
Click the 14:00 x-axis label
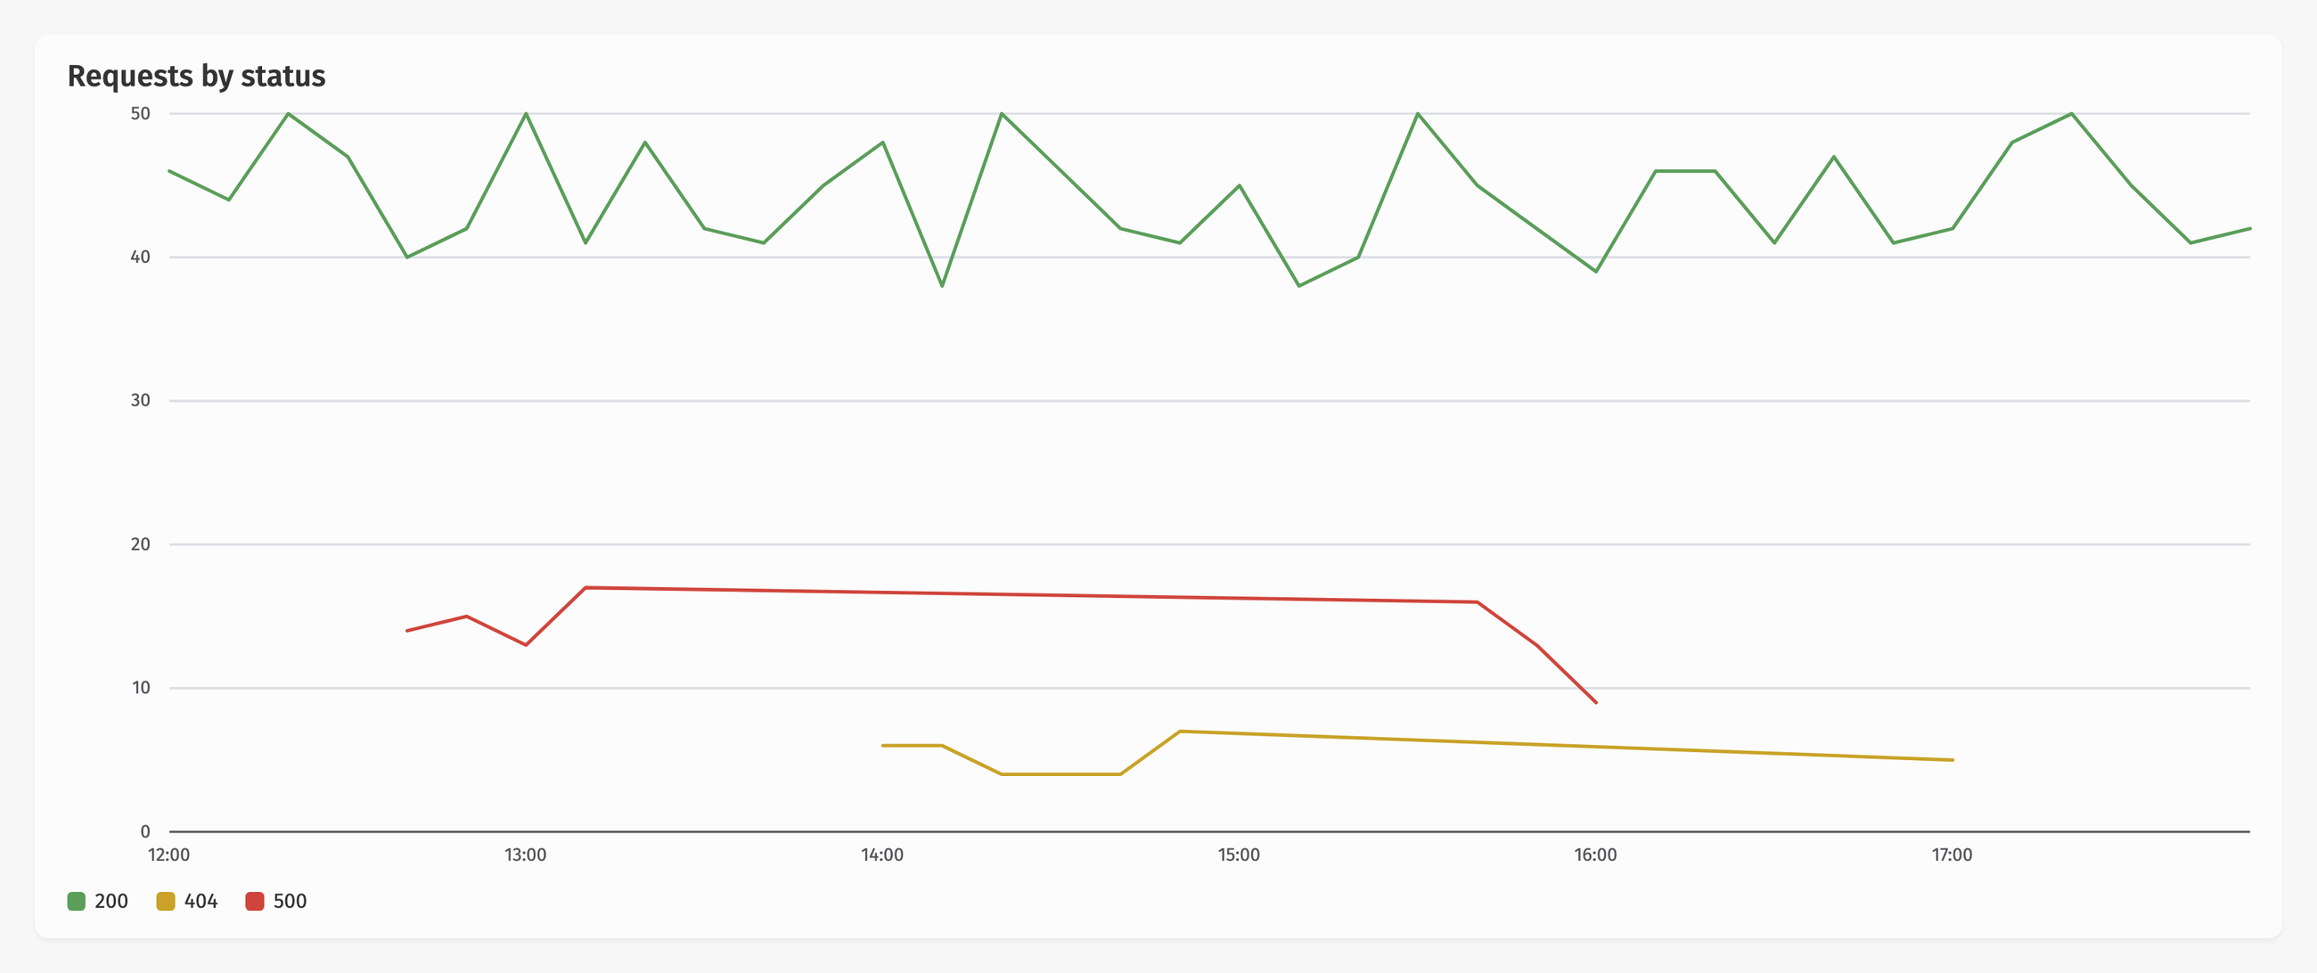[x=882, y=855]
